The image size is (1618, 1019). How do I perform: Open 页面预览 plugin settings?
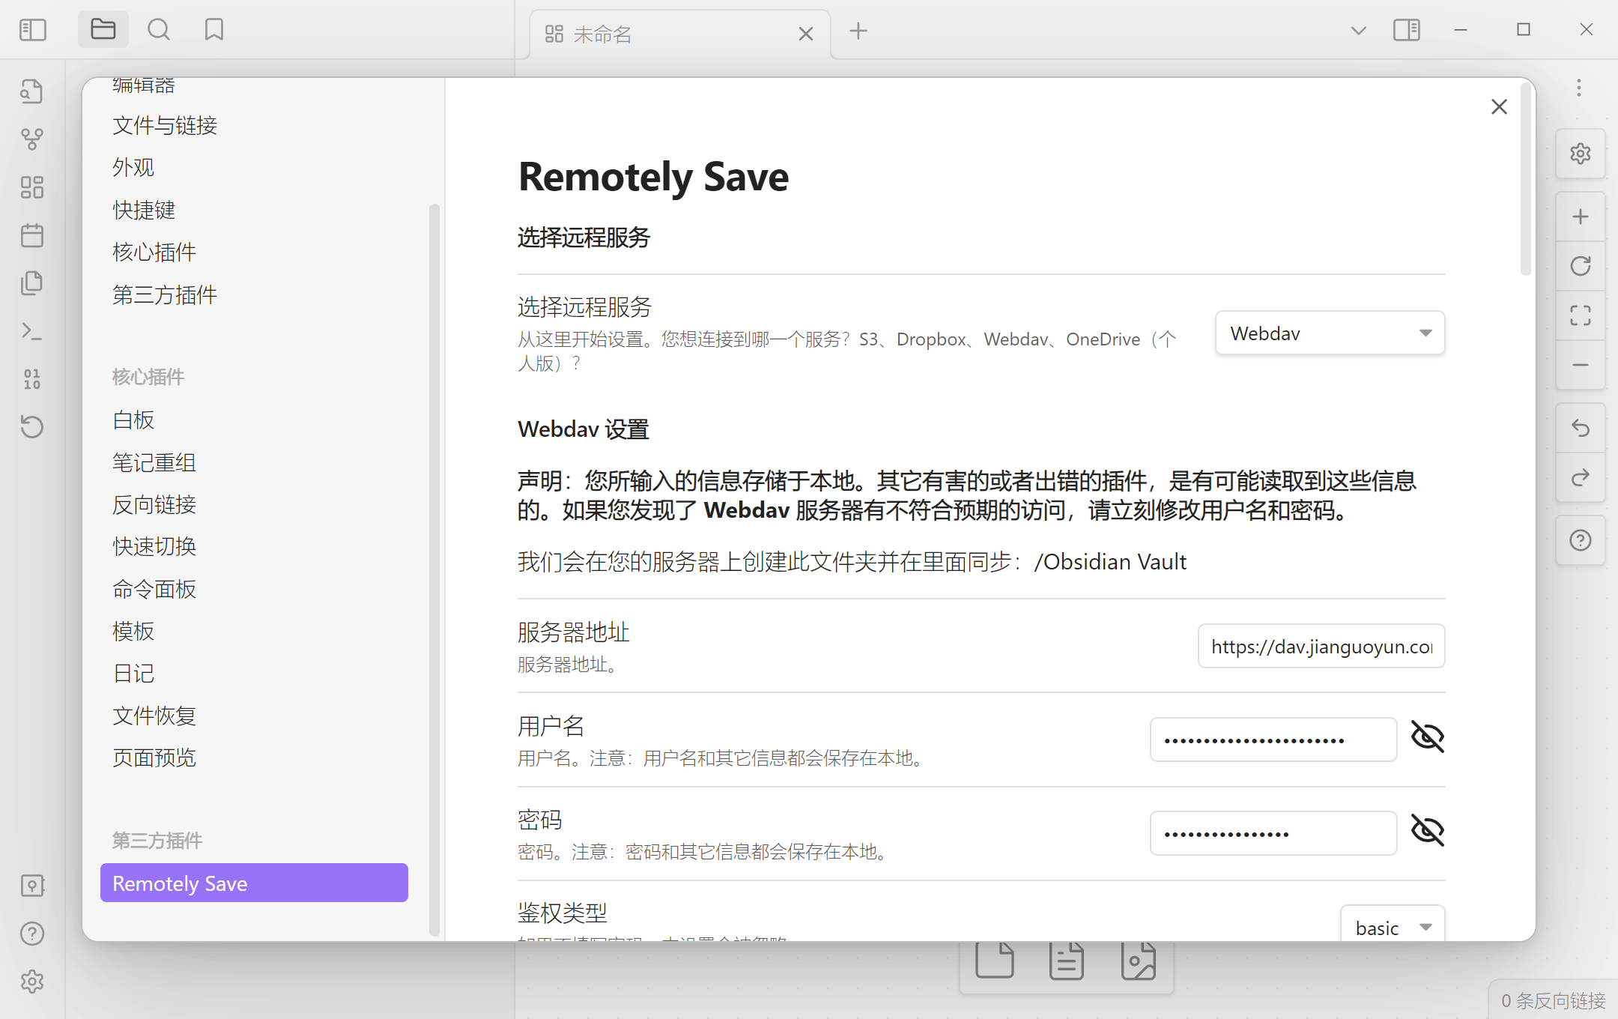pos(254,758)
